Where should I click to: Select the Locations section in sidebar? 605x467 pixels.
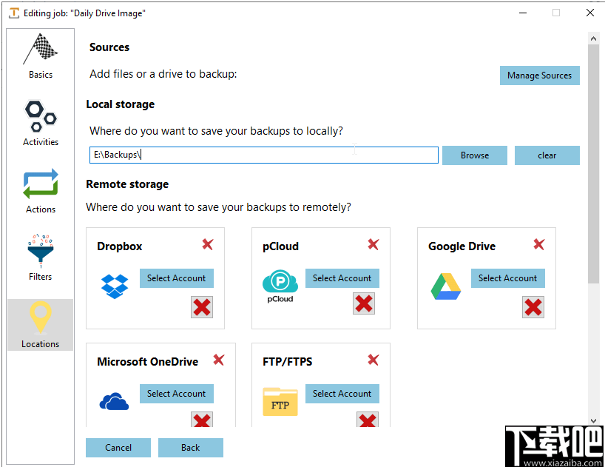(x=40, y=324)
